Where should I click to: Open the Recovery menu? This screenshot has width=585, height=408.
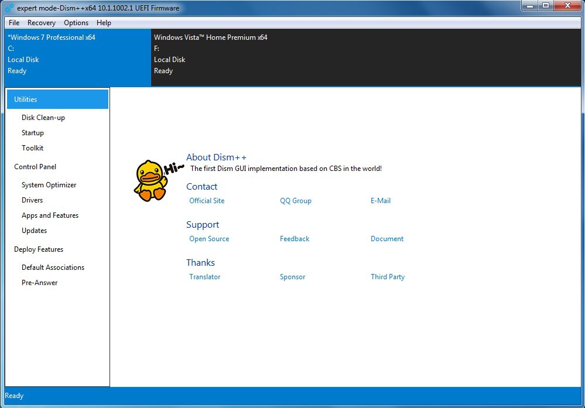42,23
